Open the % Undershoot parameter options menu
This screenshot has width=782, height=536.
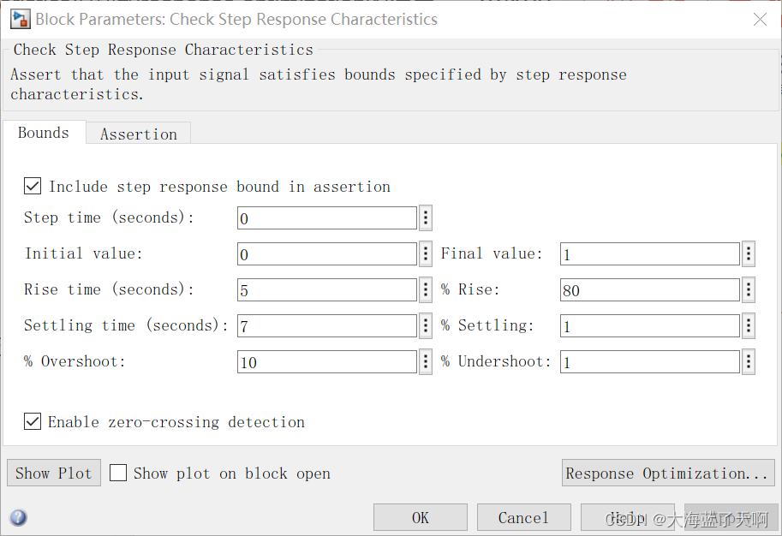pyautogui.click(x=748, y=361)
